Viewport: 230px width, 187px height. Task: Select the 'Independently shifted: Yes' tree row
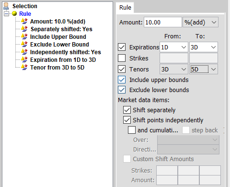click(x=66, y=52)
